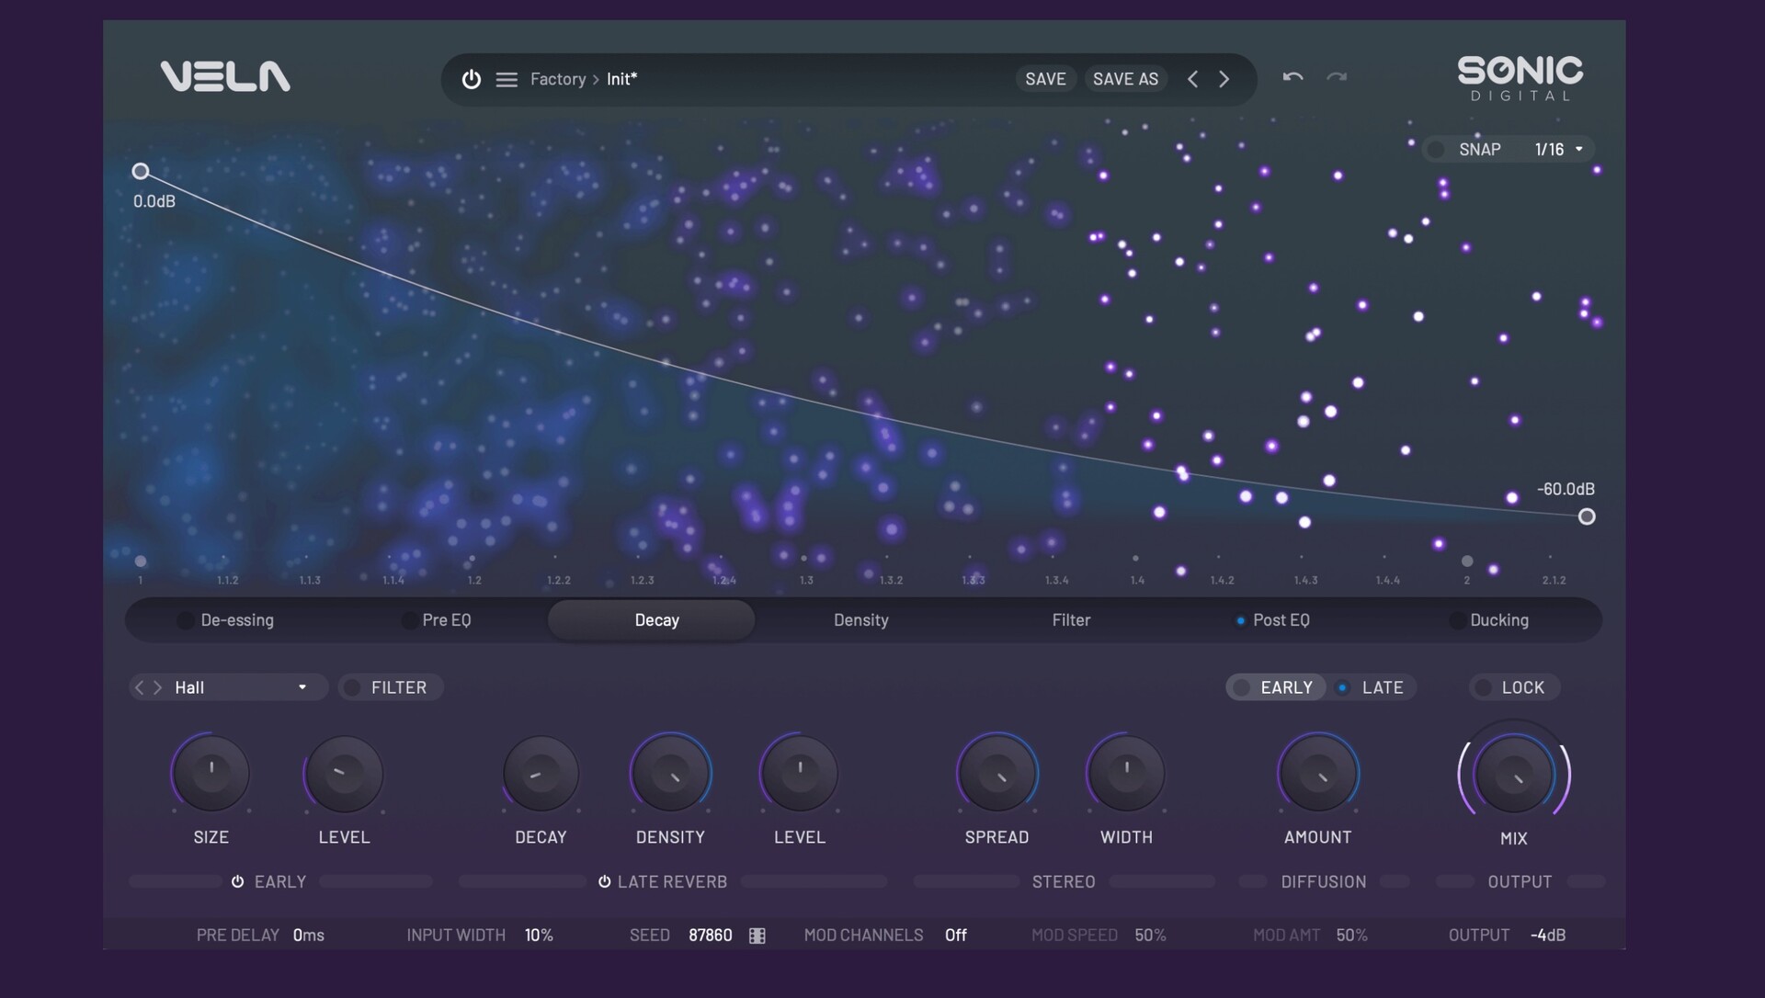This screenshot has height=998, width=1765.
Task: Open the Post EQ tab
Action: click(x=1281, y=620)
